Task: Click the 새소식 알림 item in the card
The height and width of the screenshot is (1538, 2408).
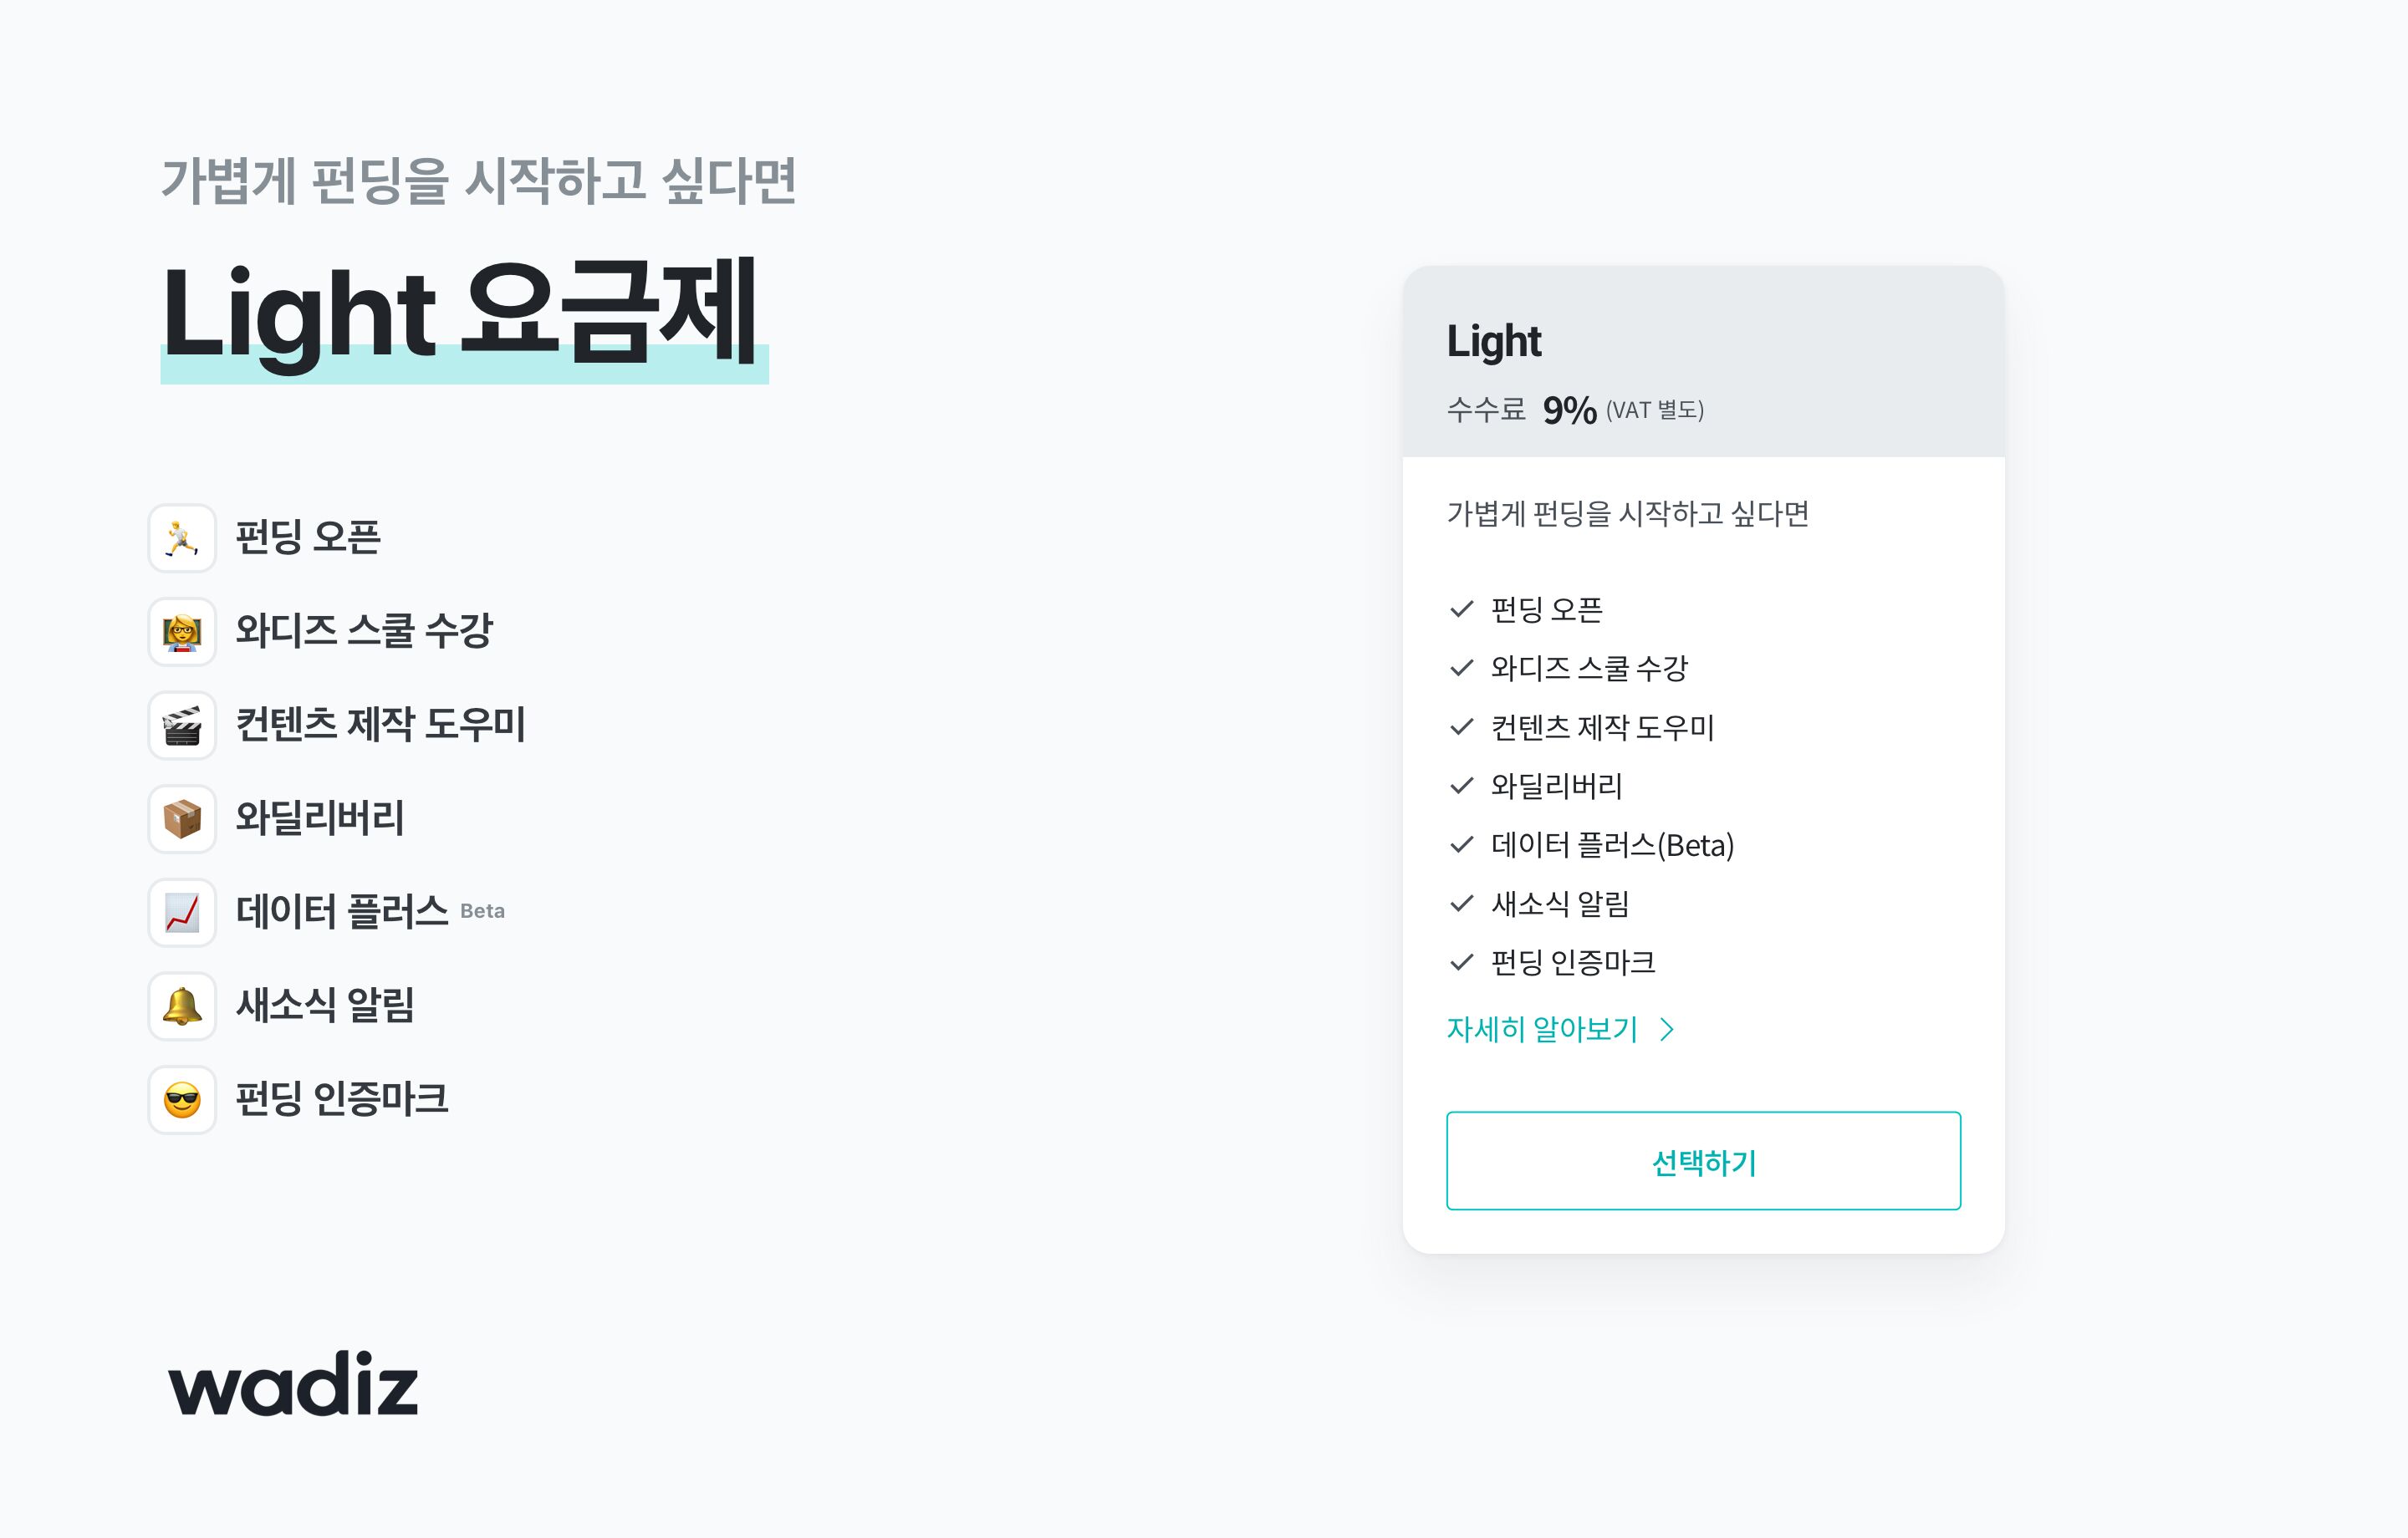Action: pyautogui.click(x=1560, y=904)
